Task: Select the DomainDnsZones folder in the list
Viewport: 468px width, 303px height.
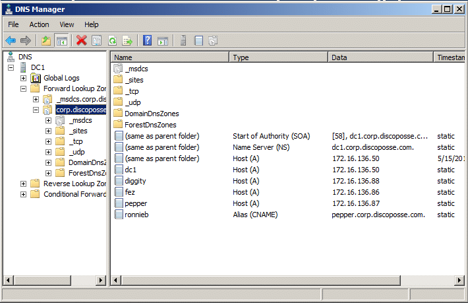Action: 151,114
